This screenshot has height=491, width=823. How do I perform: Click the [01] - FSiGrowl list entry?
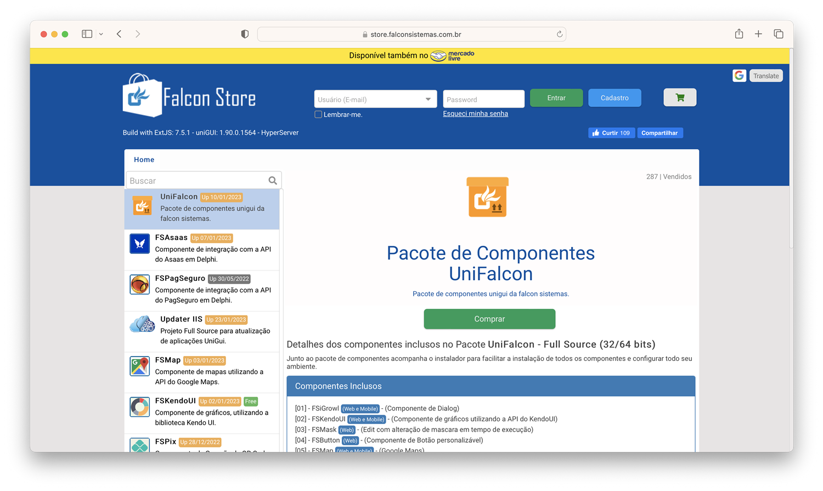click(x=377, y=408)
